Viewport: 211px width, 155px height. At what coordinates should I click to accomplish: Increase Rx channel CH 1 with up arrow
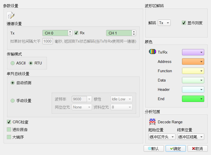pyautogui.click(x=134, y=32)
